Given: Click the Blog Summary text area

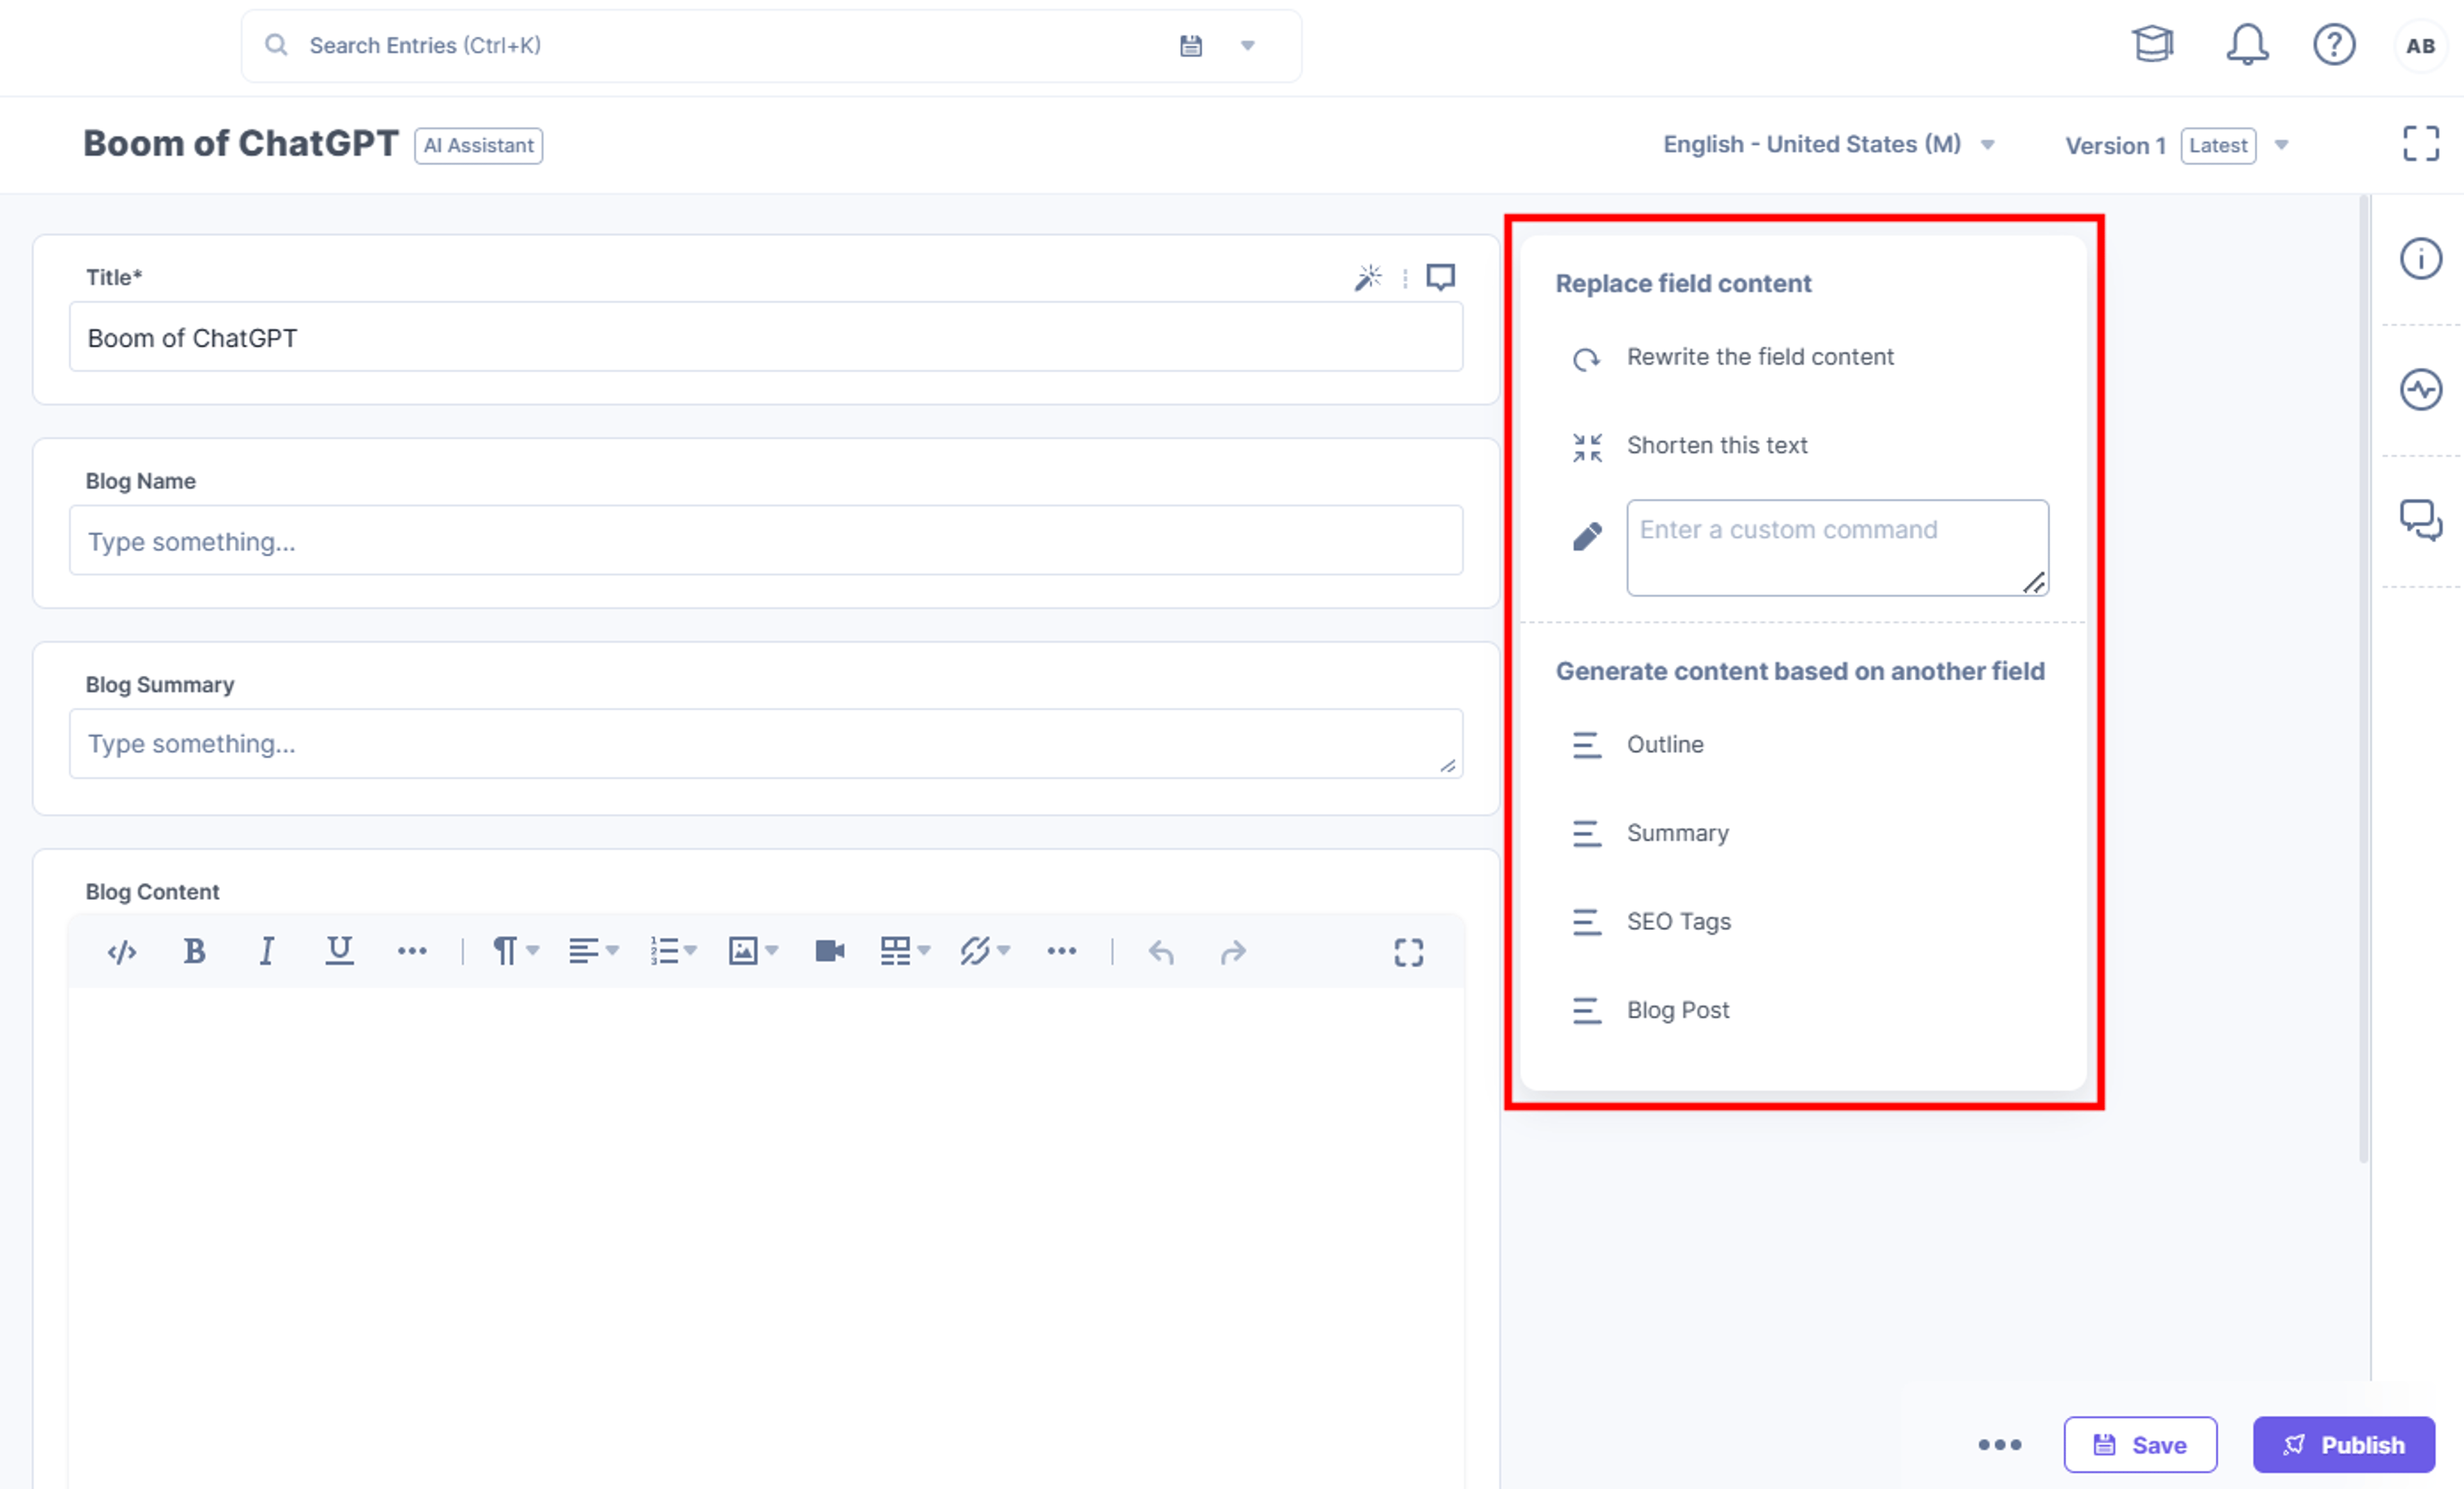Looking at the screenshot, I should (766, 744).
